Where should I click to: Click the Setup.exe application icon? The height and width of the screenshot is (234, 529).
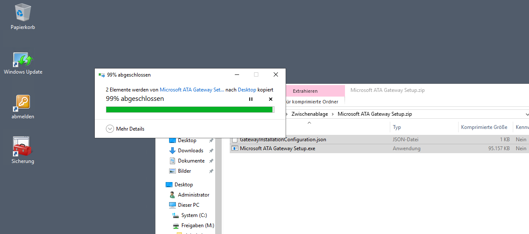[235, 148]
